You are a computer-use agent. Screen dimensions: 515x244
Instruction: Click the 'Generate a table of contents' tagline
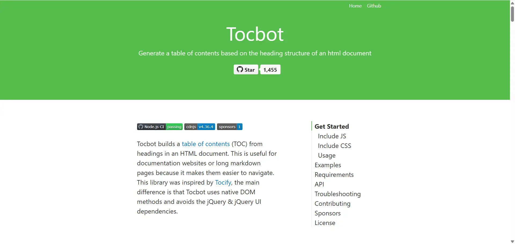tap(255, 53)
